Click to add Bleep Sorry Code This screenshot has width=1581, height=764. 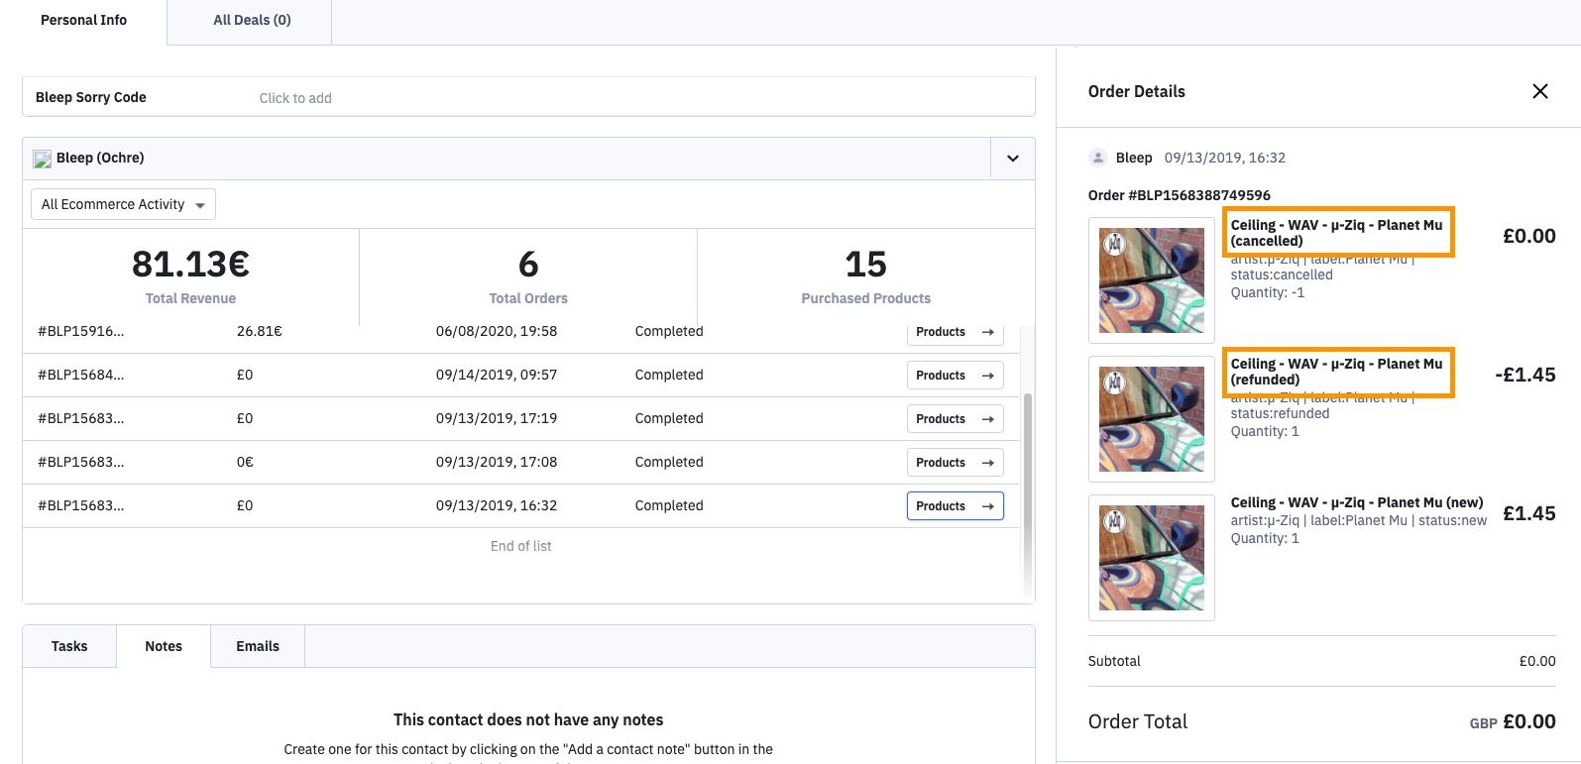pos(295,98)
